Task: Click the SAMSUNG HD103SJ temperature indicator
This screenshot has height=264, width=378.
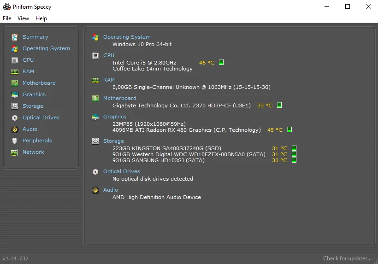Action: (294, 160)
